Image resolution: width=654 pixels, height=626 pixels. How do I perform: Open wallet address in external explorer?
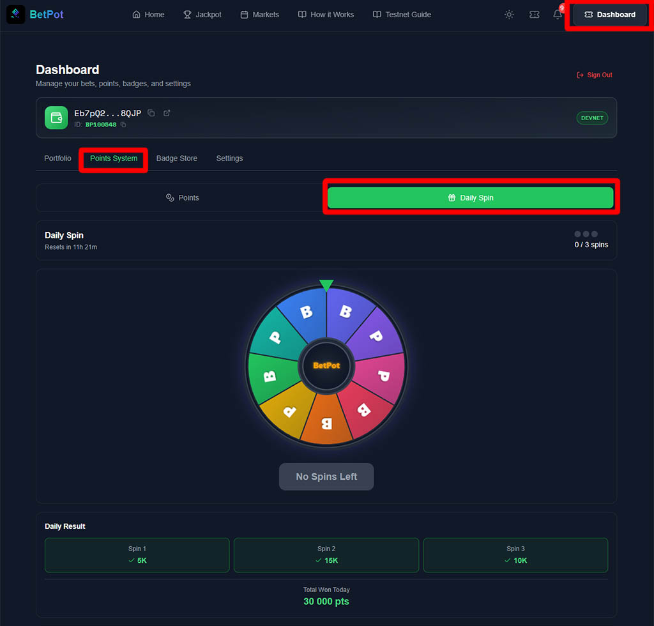point(167,113)
